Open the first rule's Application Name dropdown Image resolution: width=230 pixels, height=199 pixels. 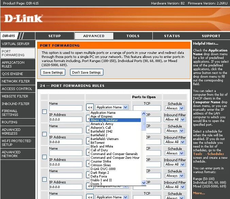tap(112, 107)
